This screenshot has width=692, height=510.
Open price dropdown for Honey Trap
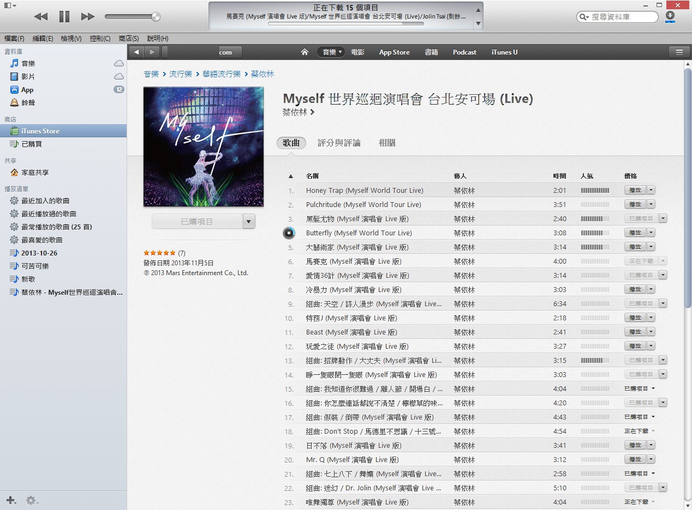pos(652,191)
